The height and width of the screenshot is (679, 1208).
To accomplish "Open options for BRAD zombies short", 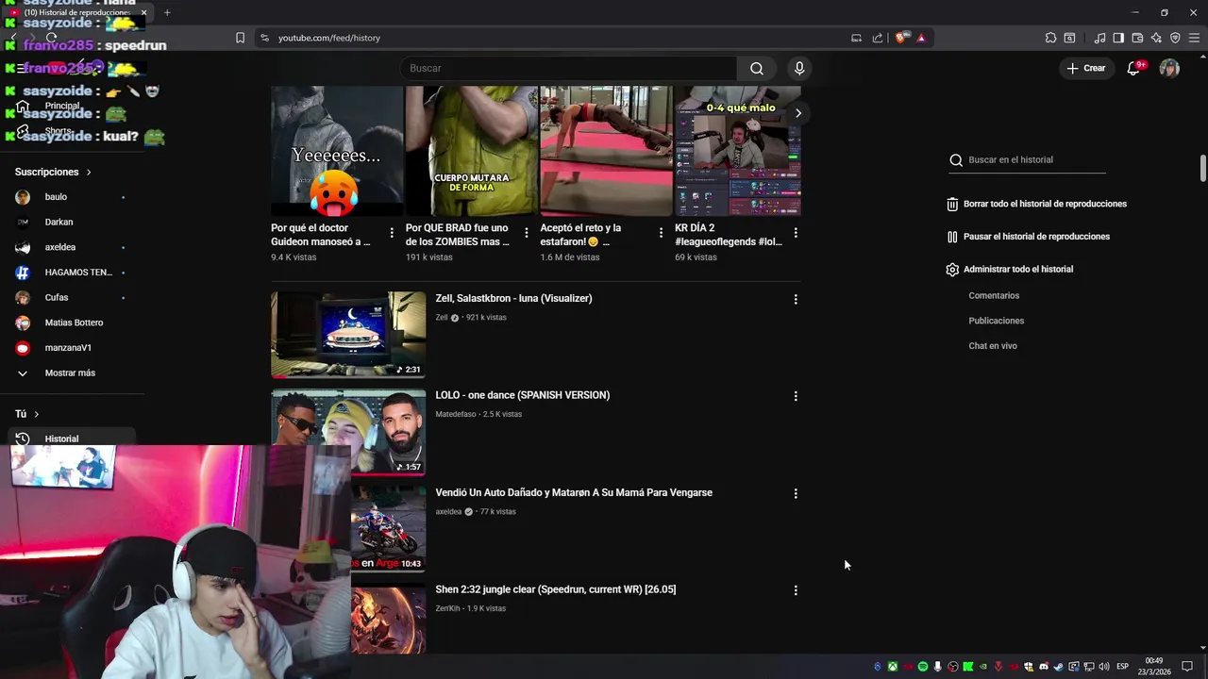I will click(x=527, y=232).
